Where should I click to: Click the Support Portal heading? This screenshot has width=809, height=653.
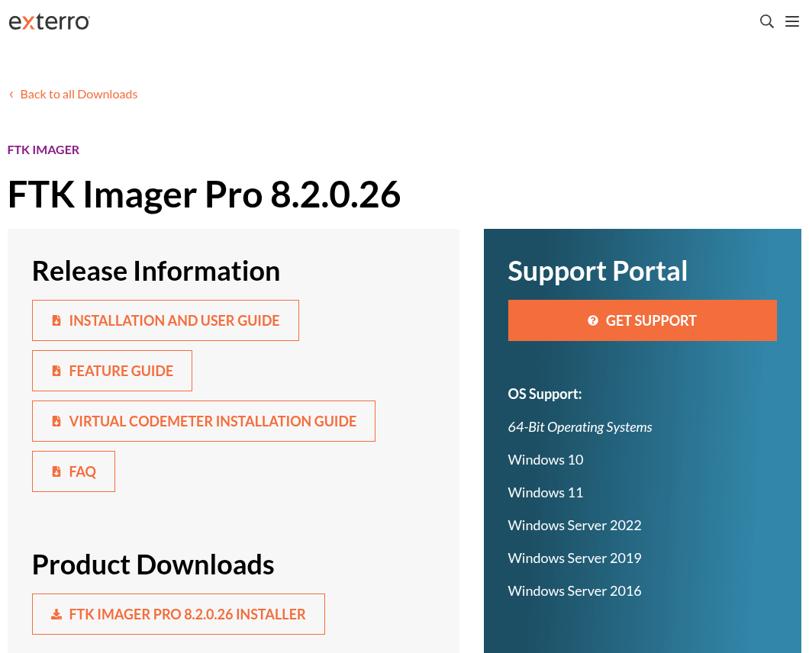pyautogui.click(x=598, y=271)
